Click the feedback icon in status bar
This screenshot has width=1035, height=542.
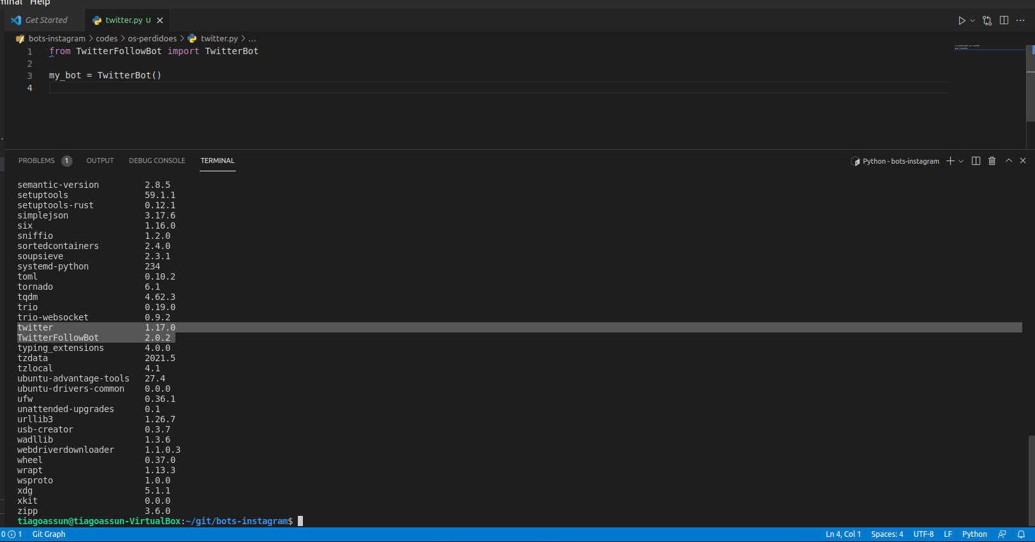[1002, 534]
